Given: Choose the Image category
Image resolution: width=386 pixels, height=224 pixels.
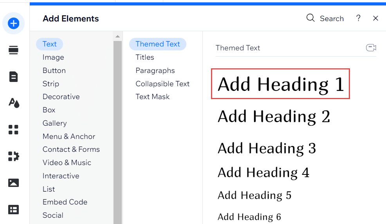Looking at the screenshot, I should pos(53,57).
